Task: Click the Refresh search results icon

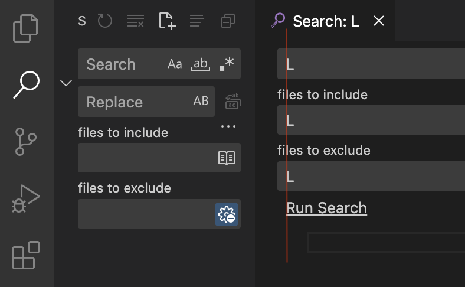Action: pyautogui.click(x=105, y=21)
